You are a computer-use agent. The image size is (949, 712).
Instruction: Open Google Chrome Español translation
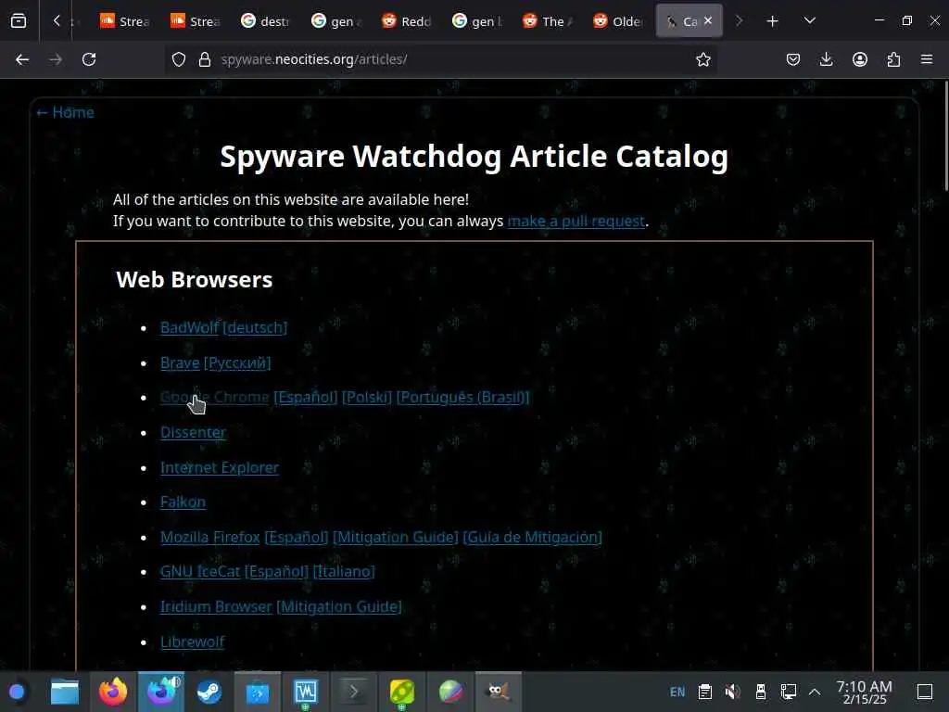pos(306,397)
